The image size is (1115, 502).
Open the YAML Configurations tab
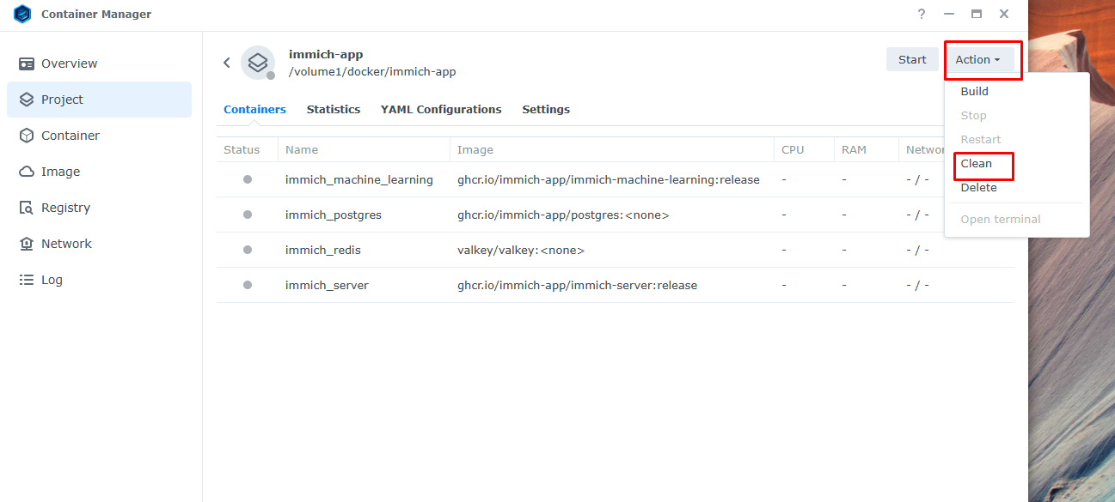441,110
